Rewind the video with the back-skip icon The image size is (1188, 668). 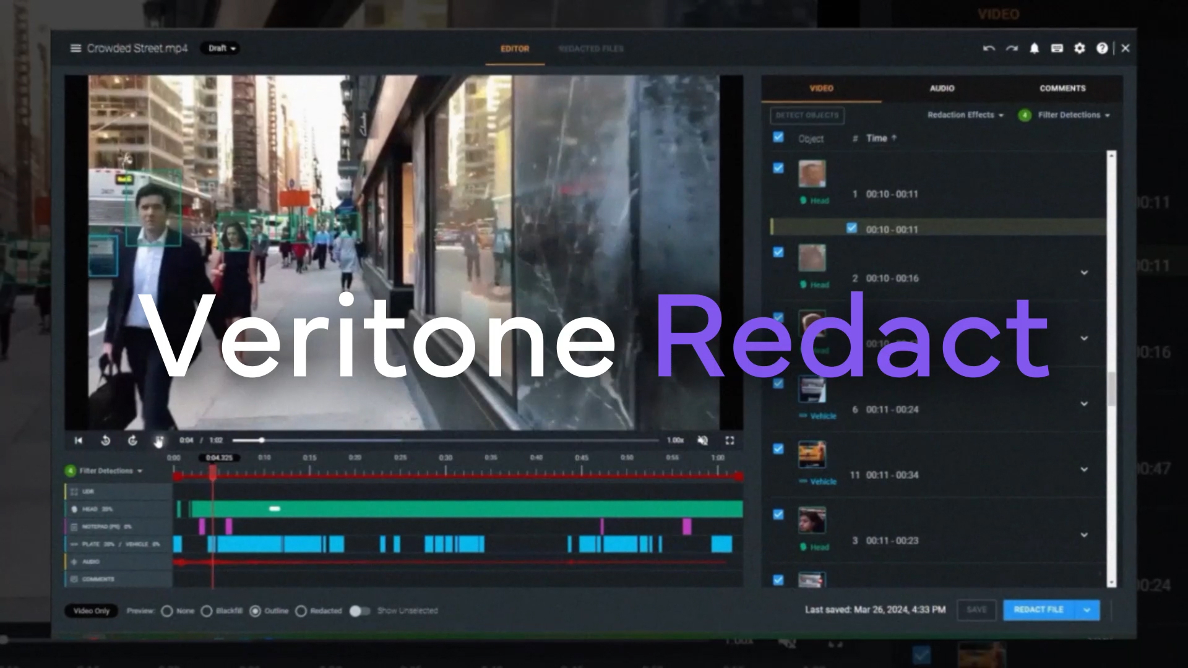(x=105, y=440)
